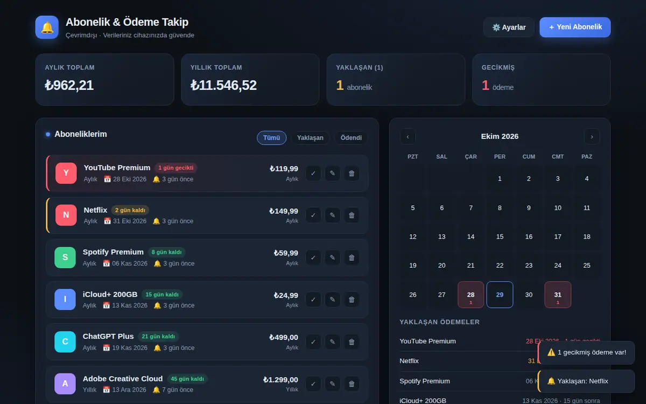
Task: Mark Adobe Creative Cloud as paid
Action: pyautogui.click(x=313, y=384)
